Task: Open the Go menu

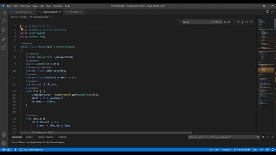Action: coord(42,6)
